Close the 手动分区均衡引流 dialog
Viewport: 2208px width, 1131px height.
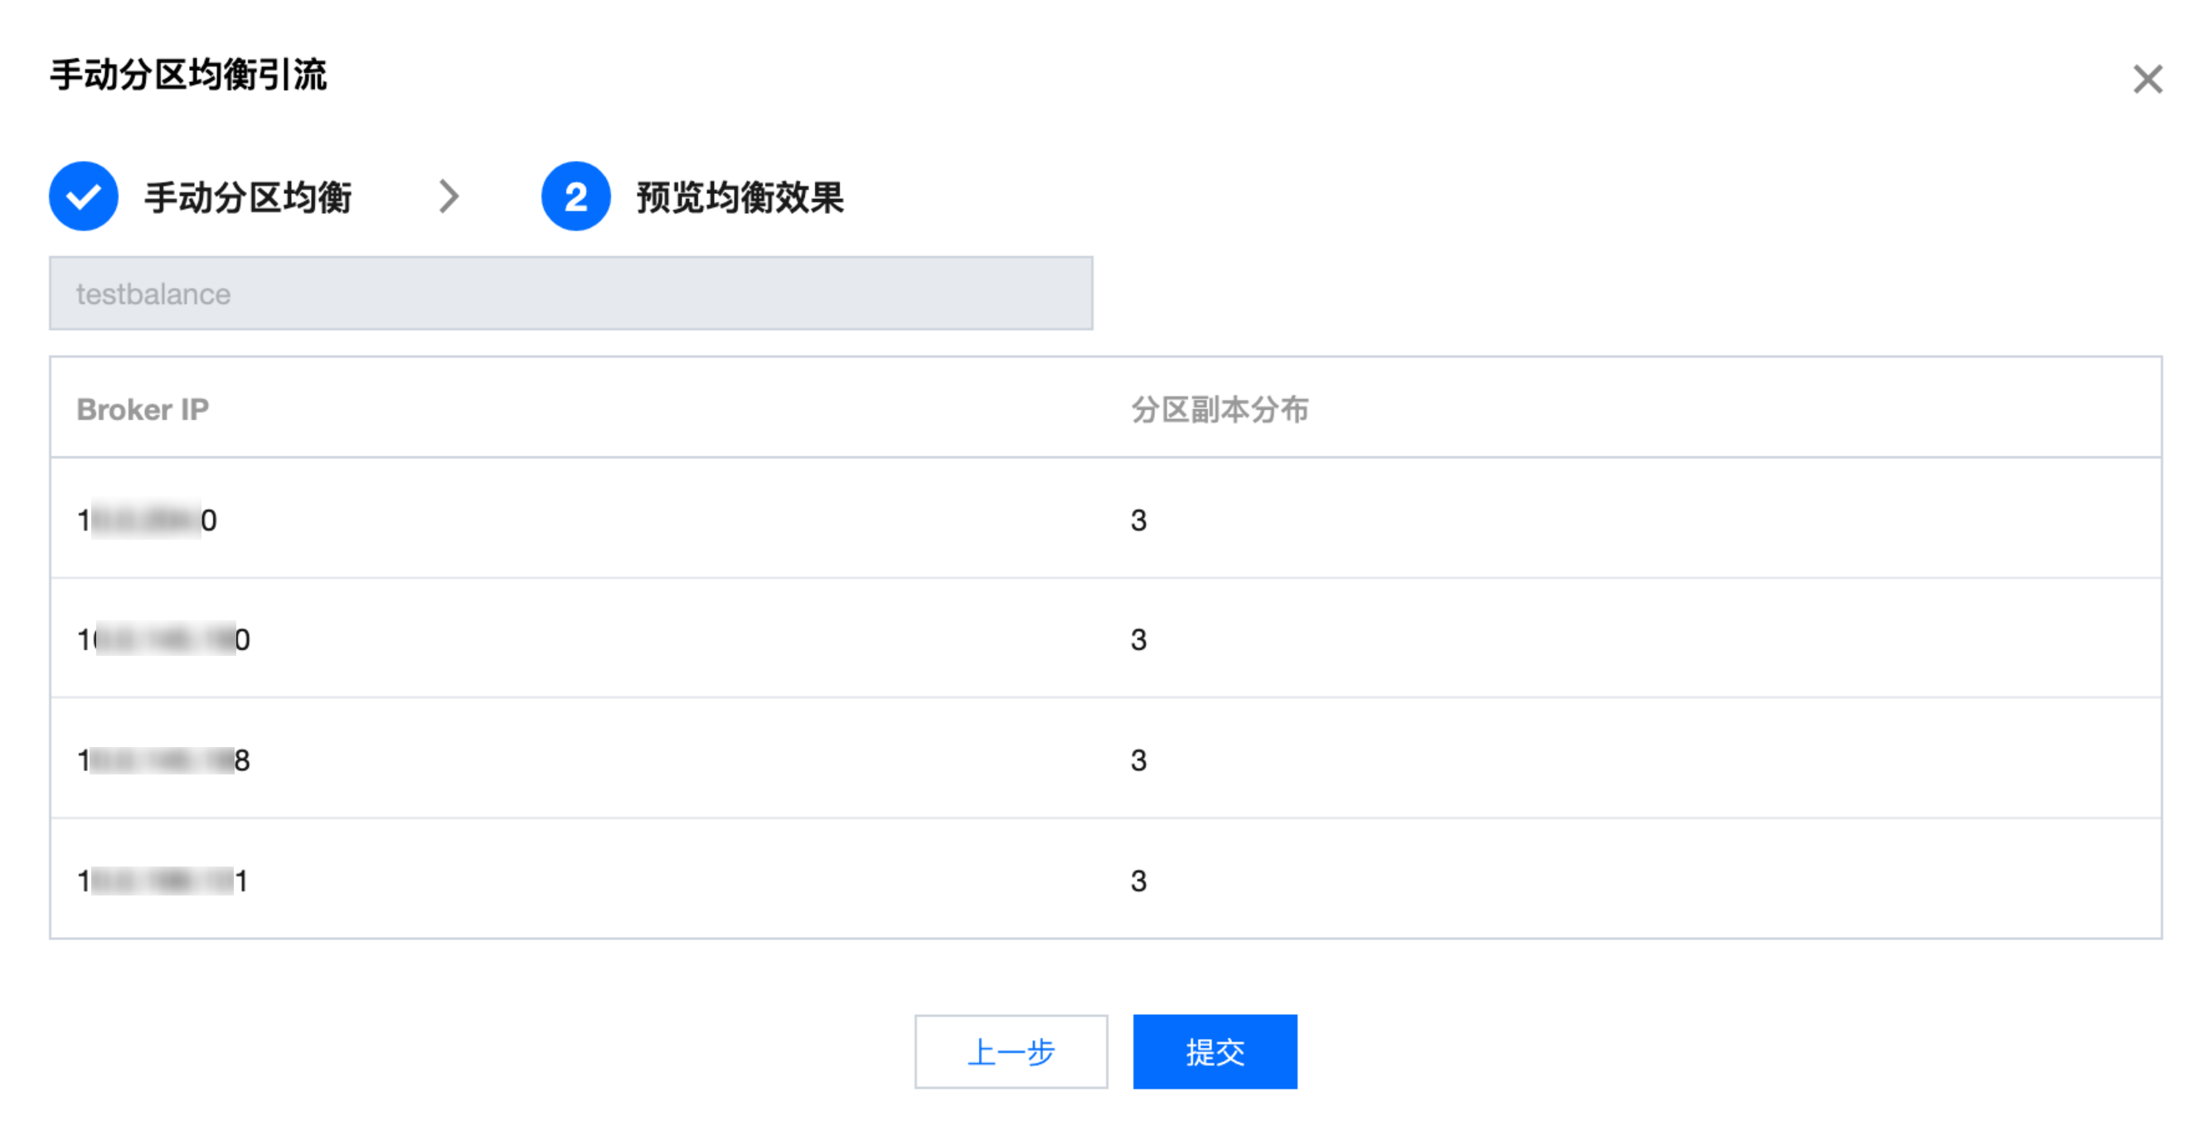tap(2147, 80)
